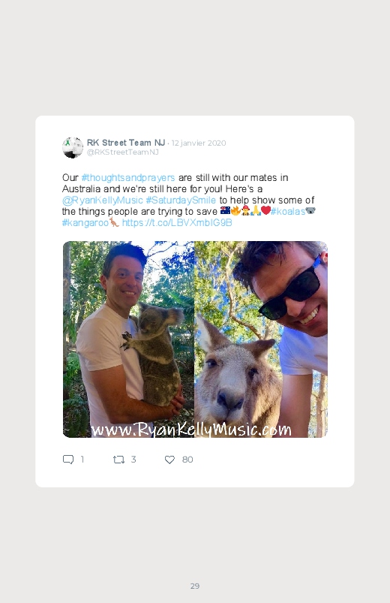The image size is (390, 603).
Task: Open the 12 janvier 2020 tweet date
Action: click(199, 143)
